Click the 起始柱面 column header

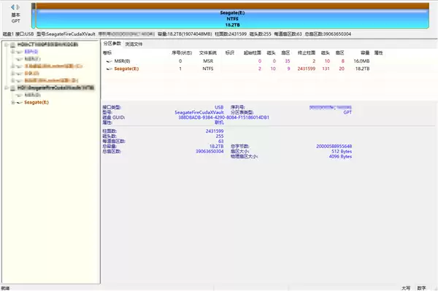253,53
